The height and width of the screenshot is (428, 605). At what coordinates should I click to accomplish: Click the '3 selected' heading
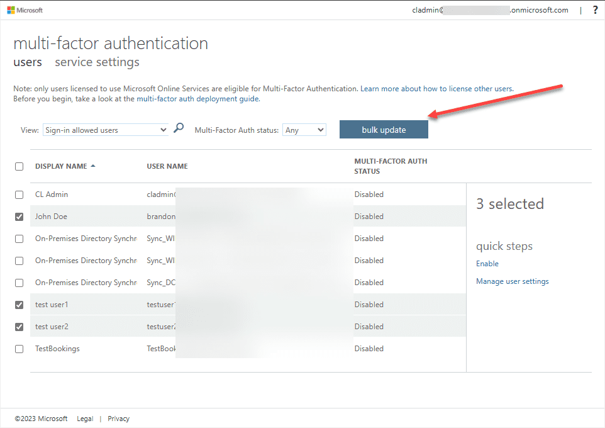click(509, 203)
